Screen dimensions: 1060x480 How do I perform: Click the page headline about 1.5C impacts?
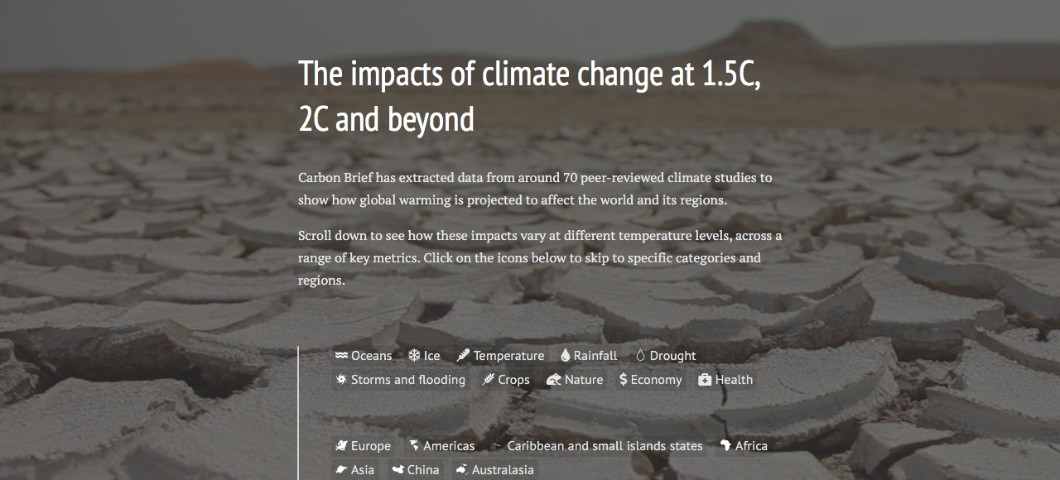click(530, 96)
